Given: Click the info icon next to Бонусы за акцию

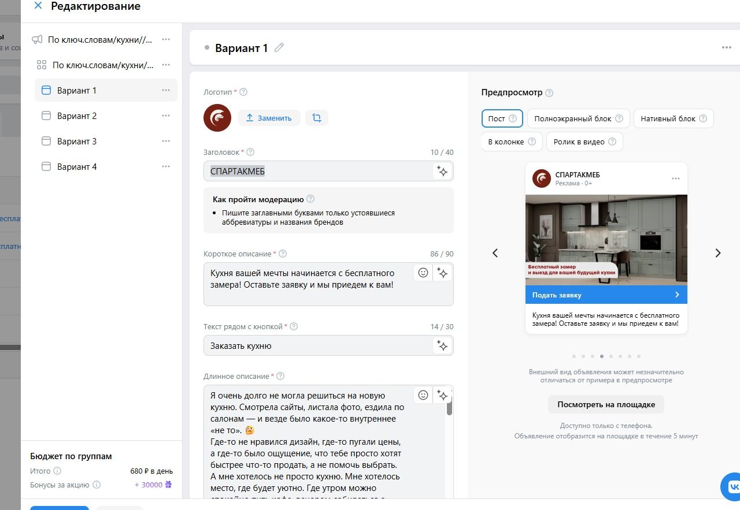Looking at the screenshot, I should click(x=97, y=485).
